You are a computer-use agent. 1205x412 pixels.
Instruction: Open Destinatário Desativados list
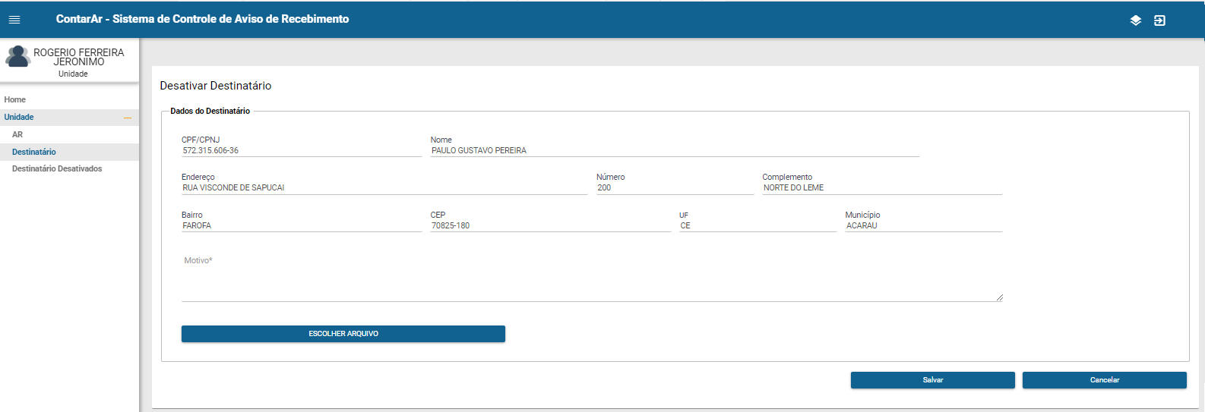(x=57, y=168)
